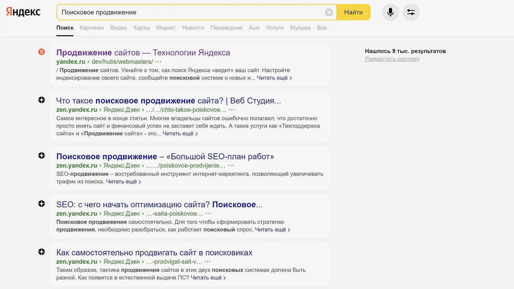Activate voice search with the microphone icon
The width and height of the screenshot is (514, 289).
(390, 12)
